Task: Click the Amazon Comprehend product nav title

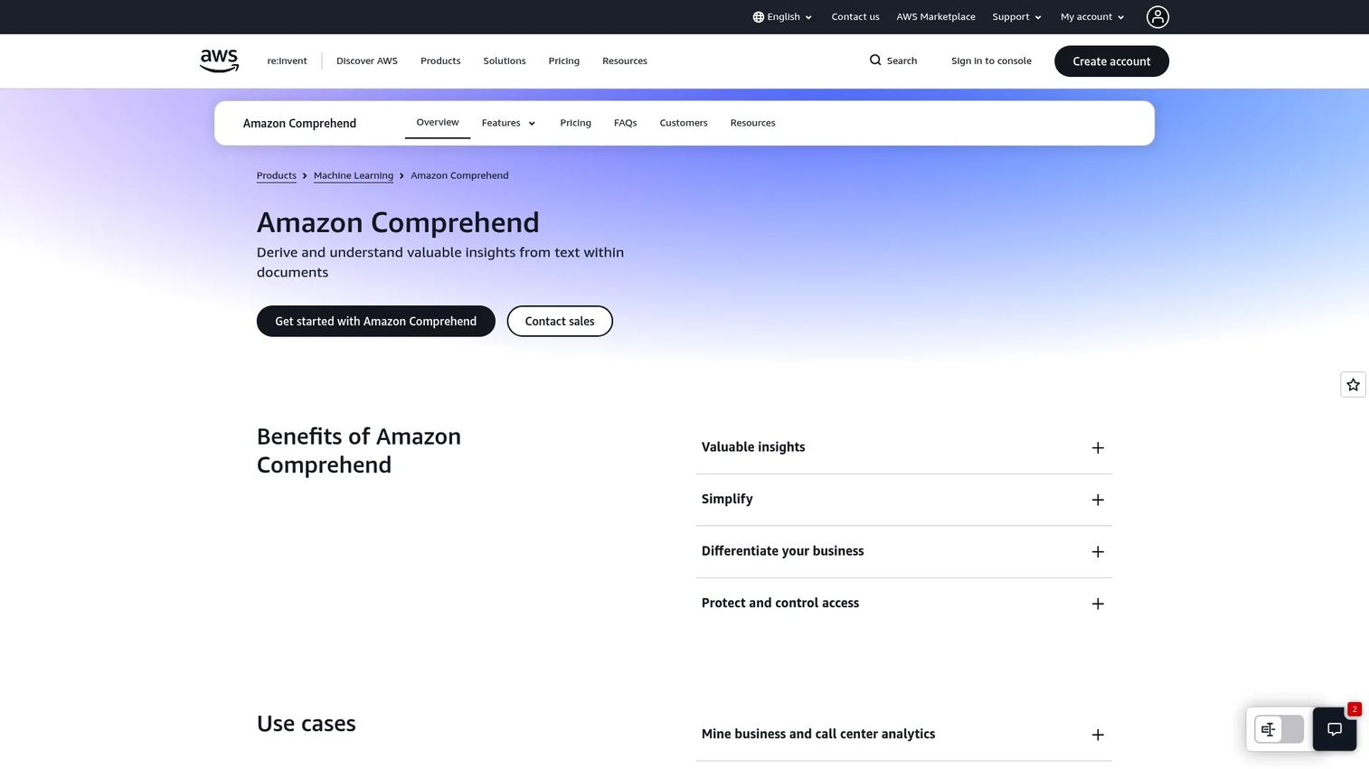Action: 299,124
